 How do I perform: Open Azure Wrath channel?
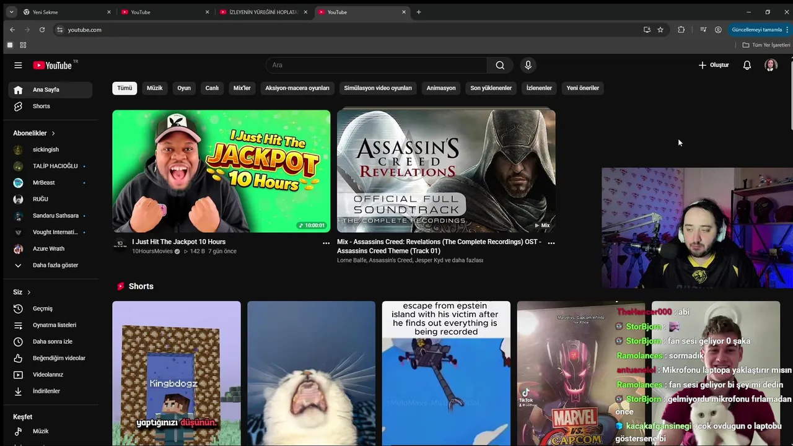point(50,249)
